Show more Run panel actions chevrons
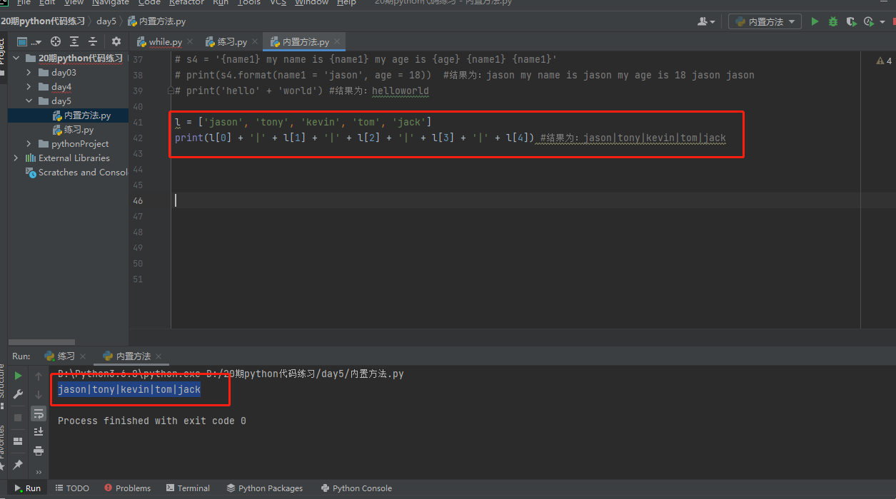Viewport: 896px width, 499px height. click(39, 472)
